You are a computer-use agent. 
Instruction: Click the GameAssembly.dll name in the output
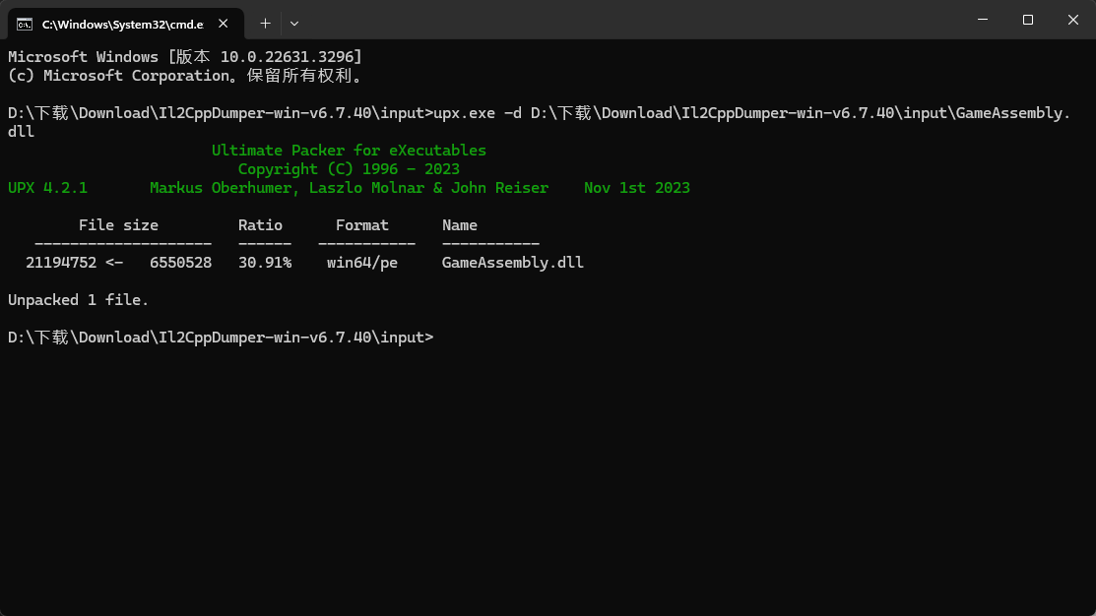pyautogui.click(x=512, y=262)
